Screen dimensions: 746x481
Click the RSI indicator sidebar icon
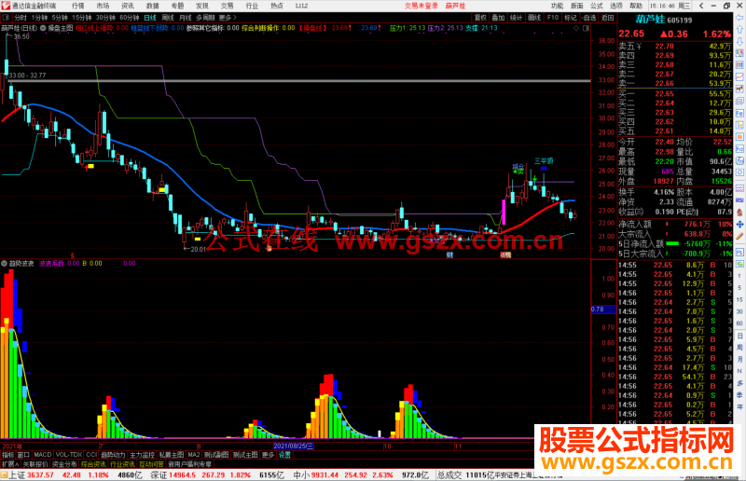739,200
